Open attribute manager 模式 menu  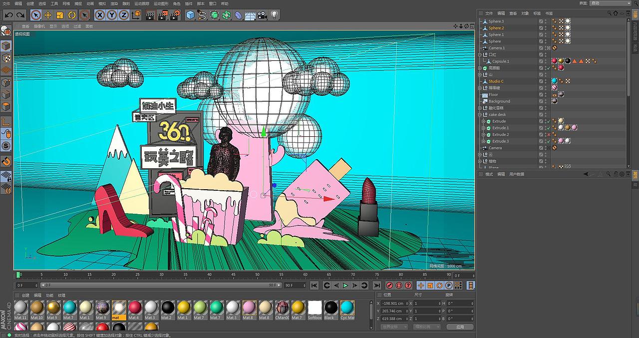(489, 174)
